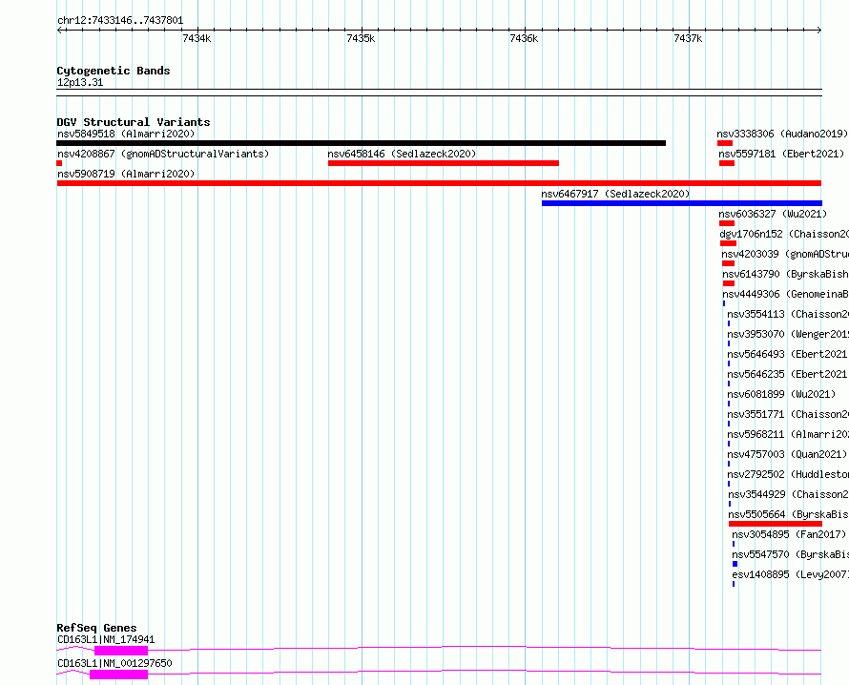Select the 7436k ruler tick label

(524, 38)
